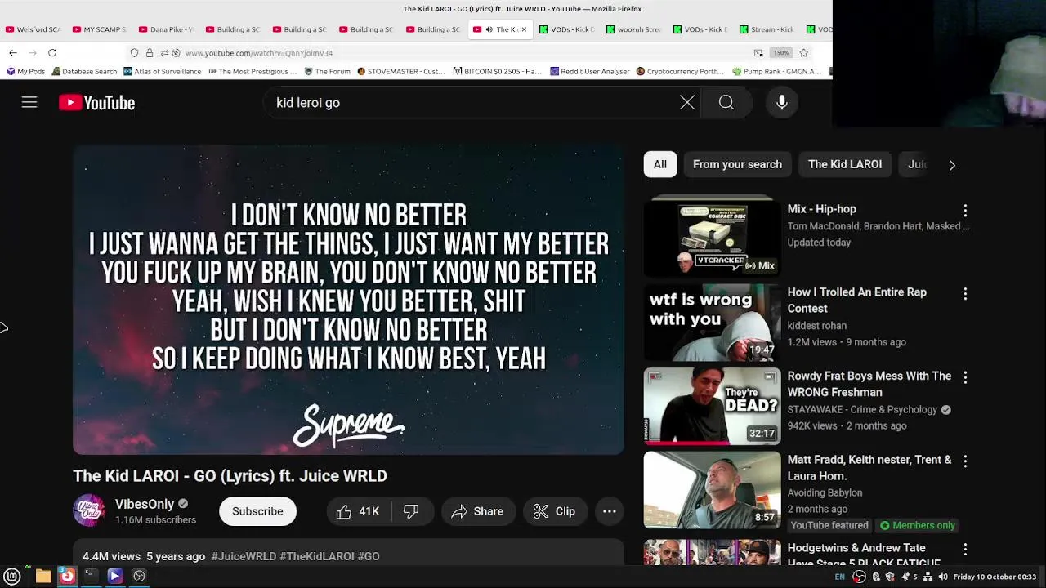This screenshot has height=588, width=1046.
Task: Select The Kid LAROI filter chip
Action: coord(845,164)
